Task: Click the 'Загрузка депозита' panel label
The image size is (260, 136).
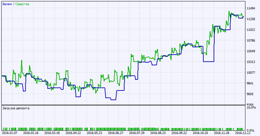Action: tap(16, 108)
